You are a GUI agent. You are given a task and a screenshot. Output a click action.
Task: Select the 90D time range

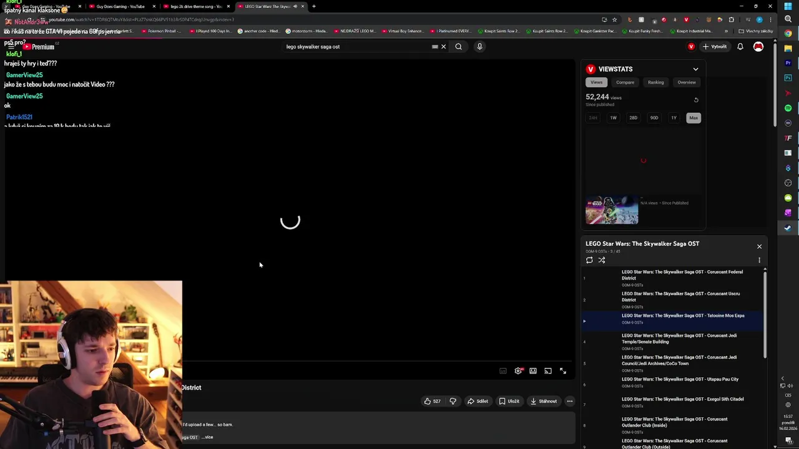coord(654,118)
